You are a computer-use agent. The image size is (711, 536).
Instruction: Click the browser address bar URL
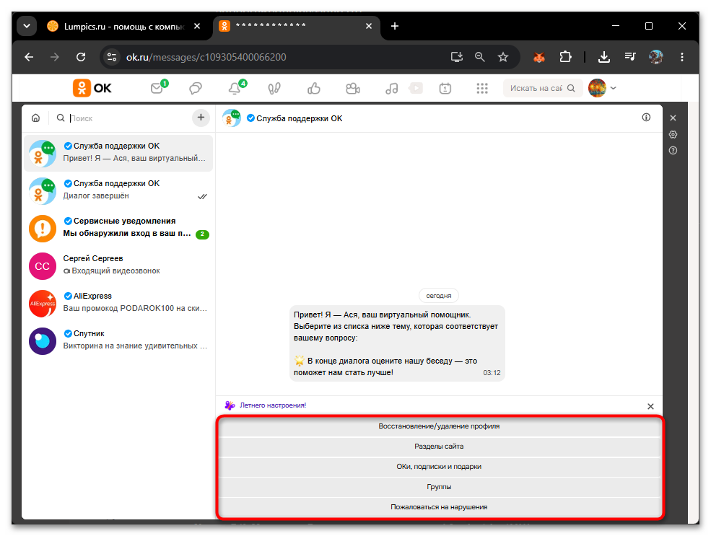206,57
